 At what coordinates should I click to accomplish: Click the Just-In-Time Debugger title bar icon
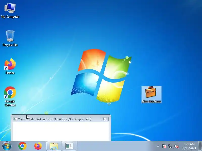(15, 119)
